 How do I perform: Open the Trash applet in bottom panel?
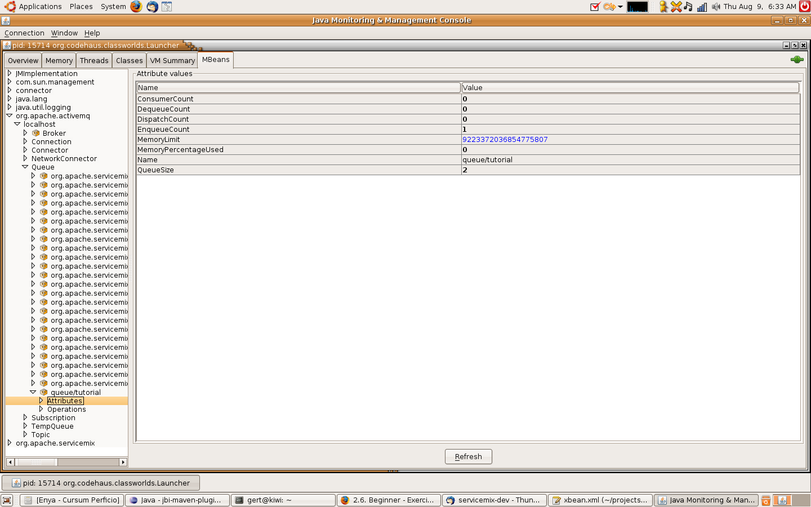point(766,500)
